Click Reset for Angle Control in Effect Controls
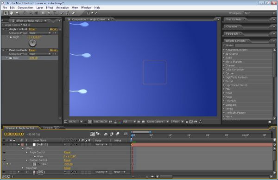The image size is (278, 180). coord(32,29)
